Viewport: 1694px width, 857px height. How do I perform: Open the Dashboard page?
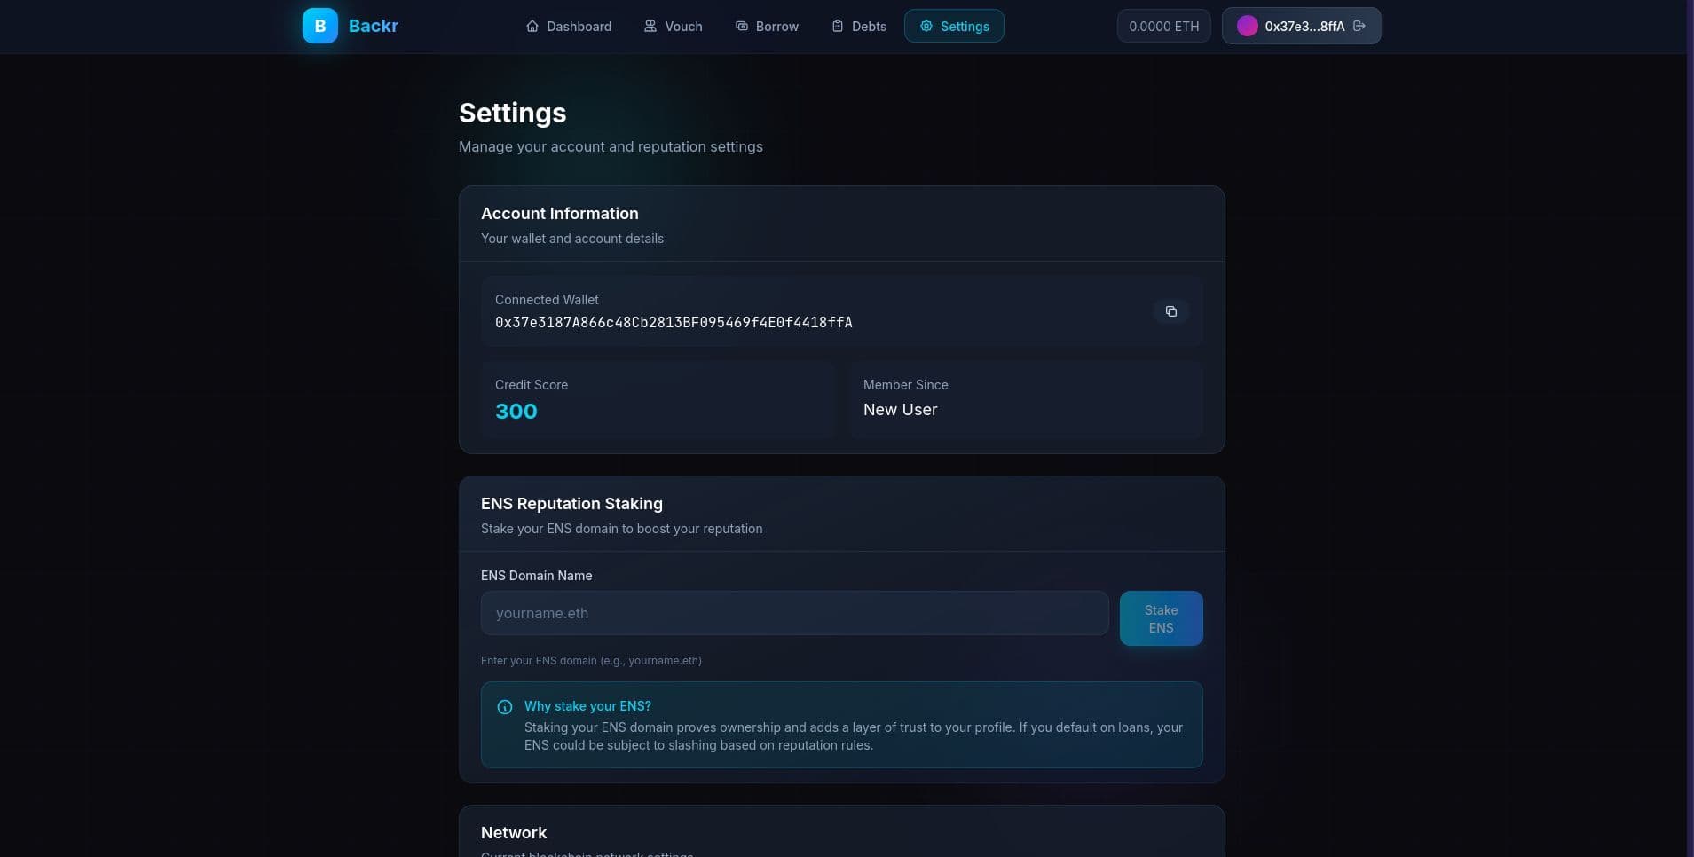[x=578, y=26]
